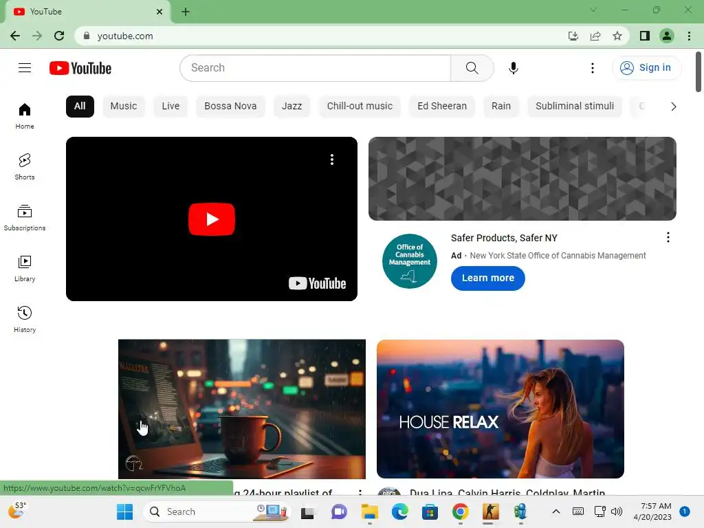This screenshot has width=704, height=528.
Task: Click the Sign in button
Action: (x=646, y=68)
